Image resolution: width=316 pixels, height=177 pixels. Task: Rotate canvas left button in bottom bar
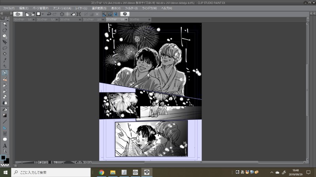[77, 162]
